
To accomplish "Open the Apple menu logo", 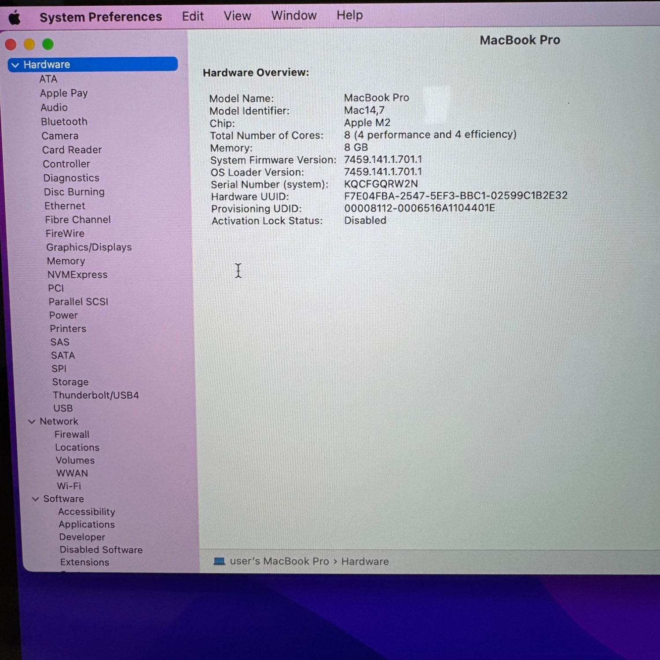I will pos(15,18).
